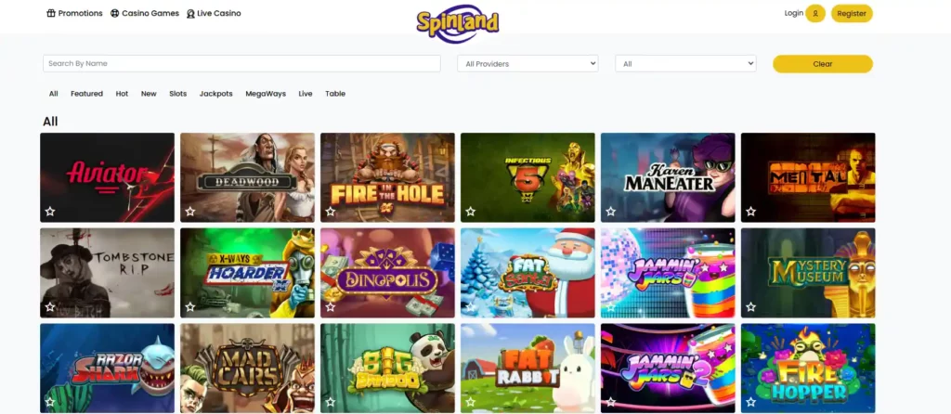Image resolution: width=951 pixels, height=414 pixels.
Task: Show the MegaWays tab
Action: pos(266,94)
